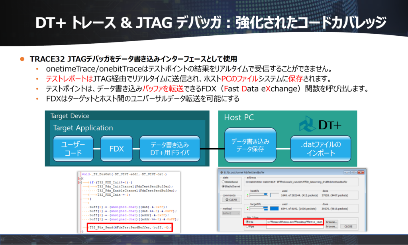Screen dimensions: 408x245
Task: Click the CLEAR command button
Action: (231, 200)
